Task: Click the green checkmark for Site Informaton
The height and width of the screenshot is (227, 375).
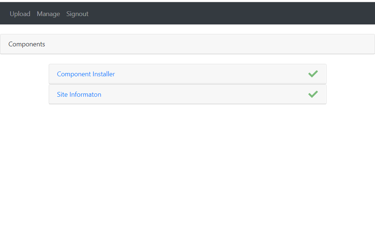Action: [313, 95]
